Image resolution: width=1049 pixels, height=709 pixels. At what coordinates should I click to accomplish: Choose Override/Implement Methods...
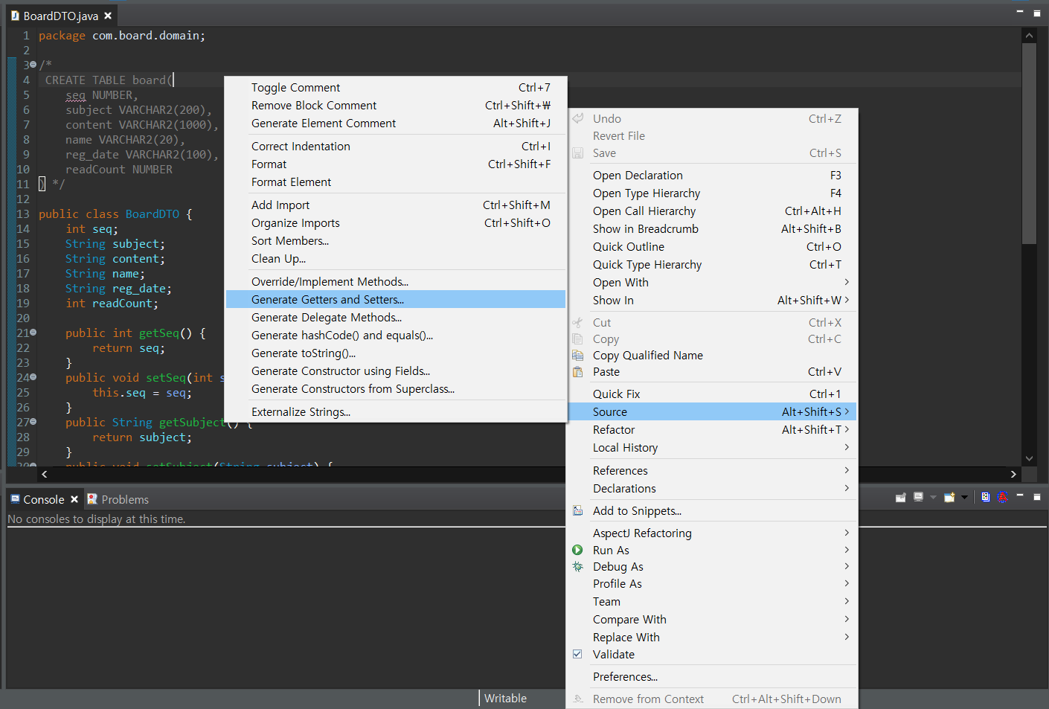click(396, 281)
